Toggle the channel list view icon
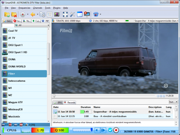Viewport: 180px width, 135px height. (50, 14)
